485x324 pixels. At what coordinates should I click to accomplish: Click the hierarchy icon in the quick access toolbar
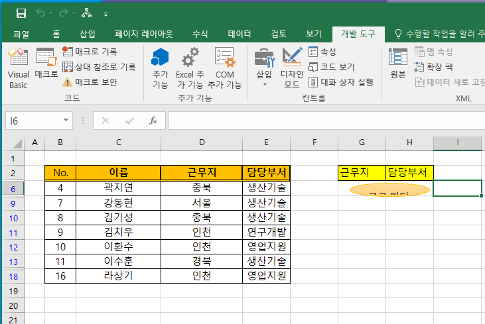click(x=87, y=13)
